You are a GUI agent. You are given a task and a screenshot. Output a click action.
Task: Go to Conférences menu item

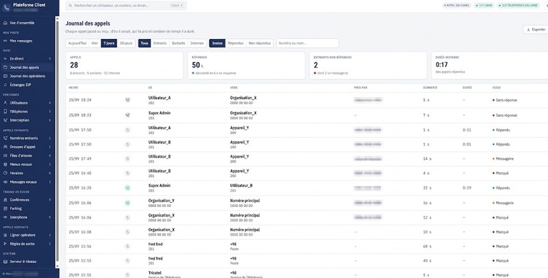[x=27, y=200]
